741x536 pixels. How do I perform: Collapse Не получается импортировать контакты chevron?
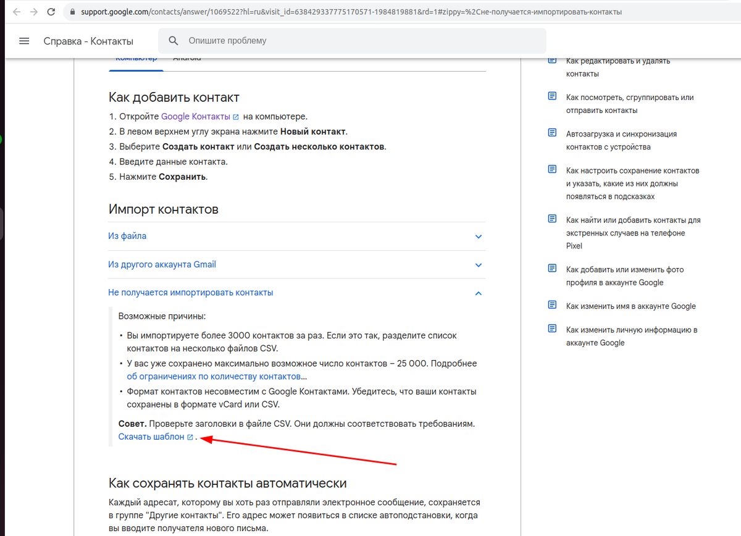point(479,293)
